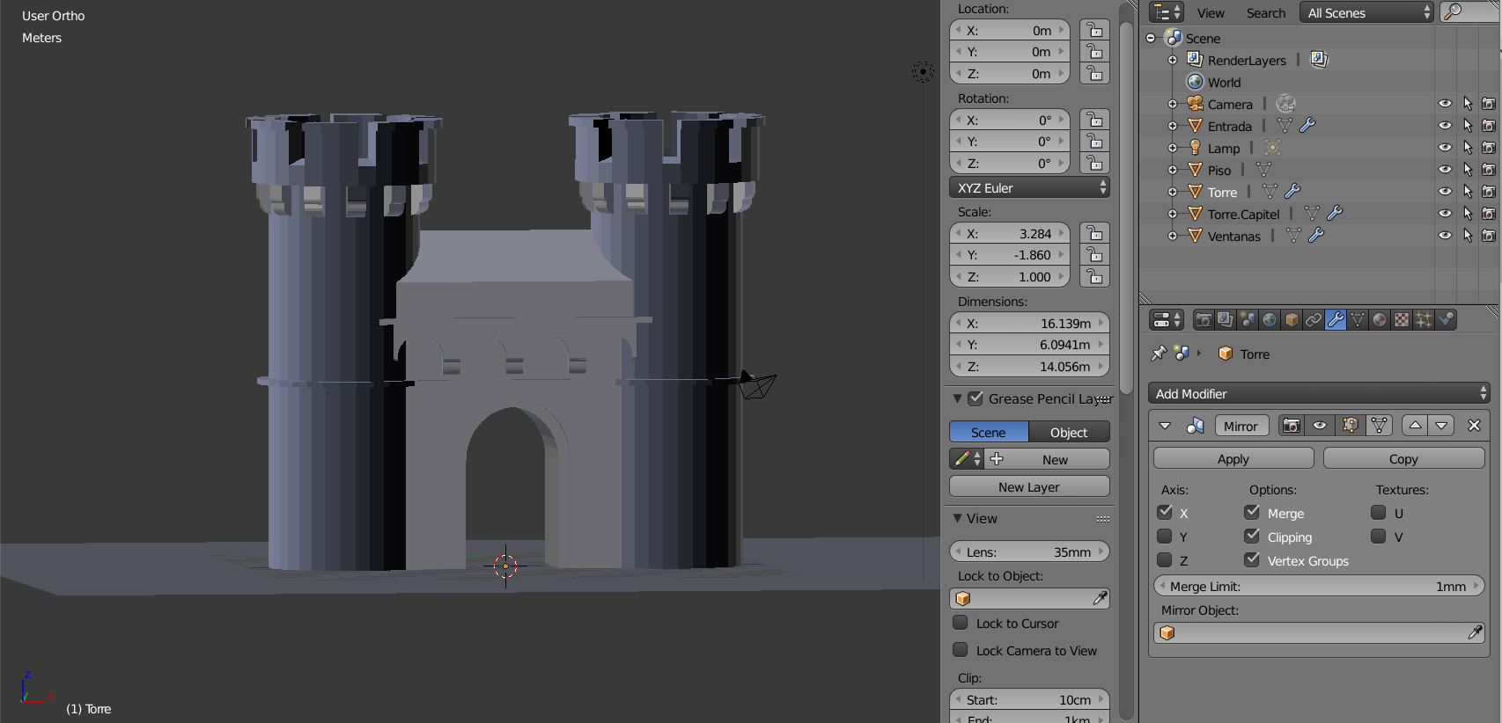Disable the Clipping option
The width and height of the screenshot is (1502, 723).
click(1252, 537)
